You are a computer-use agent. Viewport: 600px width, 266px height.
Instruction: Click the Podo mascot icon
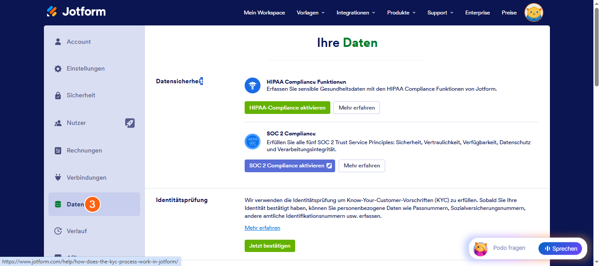pyautogui.click(x=481, y=248)
